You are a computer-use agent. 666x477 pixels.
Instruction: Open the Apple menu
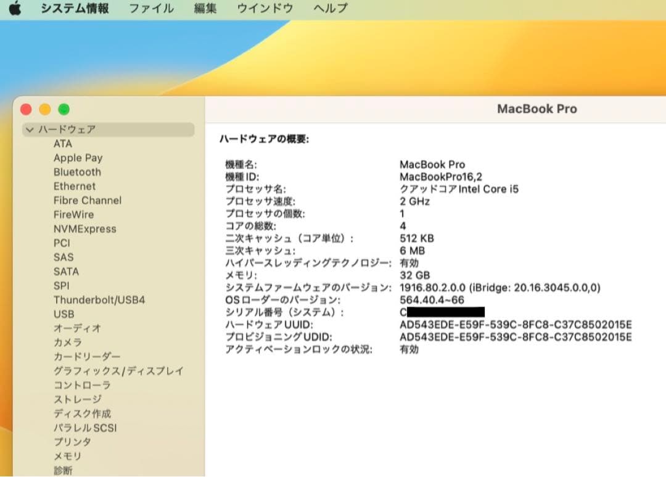tap(14, 9)
